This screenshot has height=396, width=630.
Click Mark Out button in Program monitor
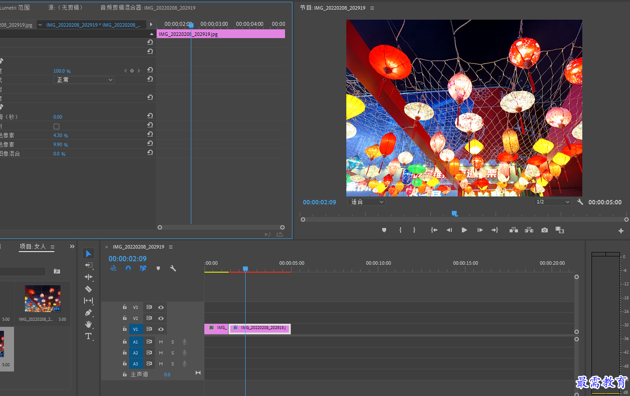pyautogui.click(x=414, y=230)
